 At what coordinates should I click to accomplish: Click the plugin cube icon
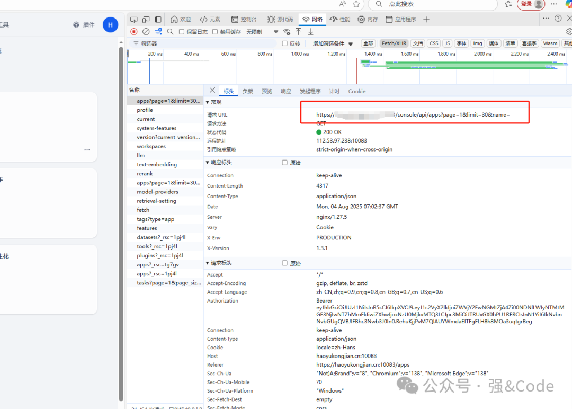pos(76,24)
